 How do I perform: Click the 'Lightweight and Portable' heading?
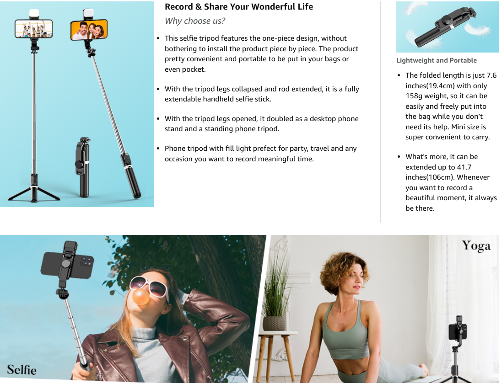(437, 60)
